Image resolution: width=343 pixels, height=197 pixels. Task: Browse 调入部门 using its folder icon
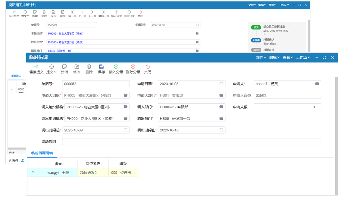point(221,107)
